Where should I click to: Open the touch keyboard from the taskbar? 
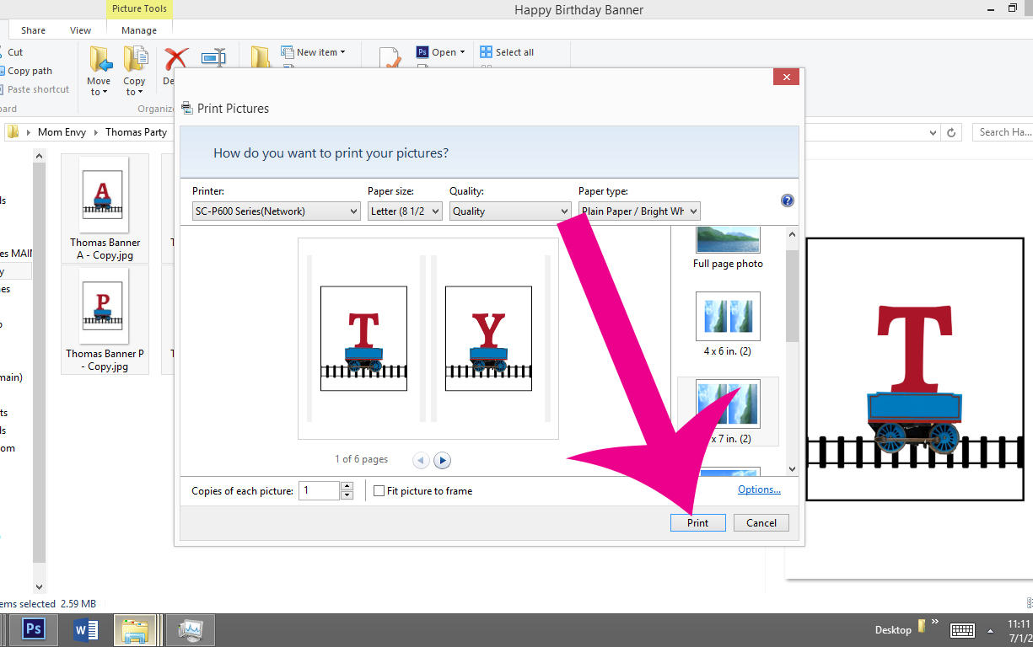[963, 629]
